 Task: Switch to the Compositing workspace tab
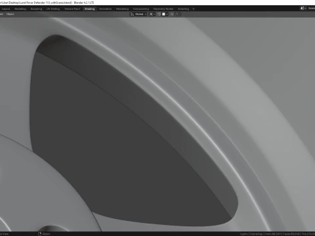141,9
